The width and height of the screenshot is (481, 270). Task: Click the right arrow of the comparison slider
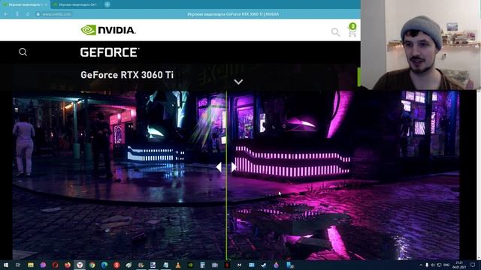(x=234, y=166)
